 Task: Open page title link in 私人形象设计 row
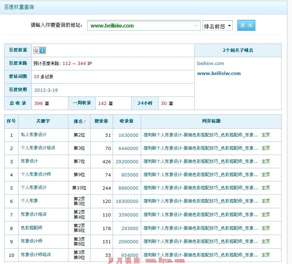pyautogui.click(x=201, y=135)
